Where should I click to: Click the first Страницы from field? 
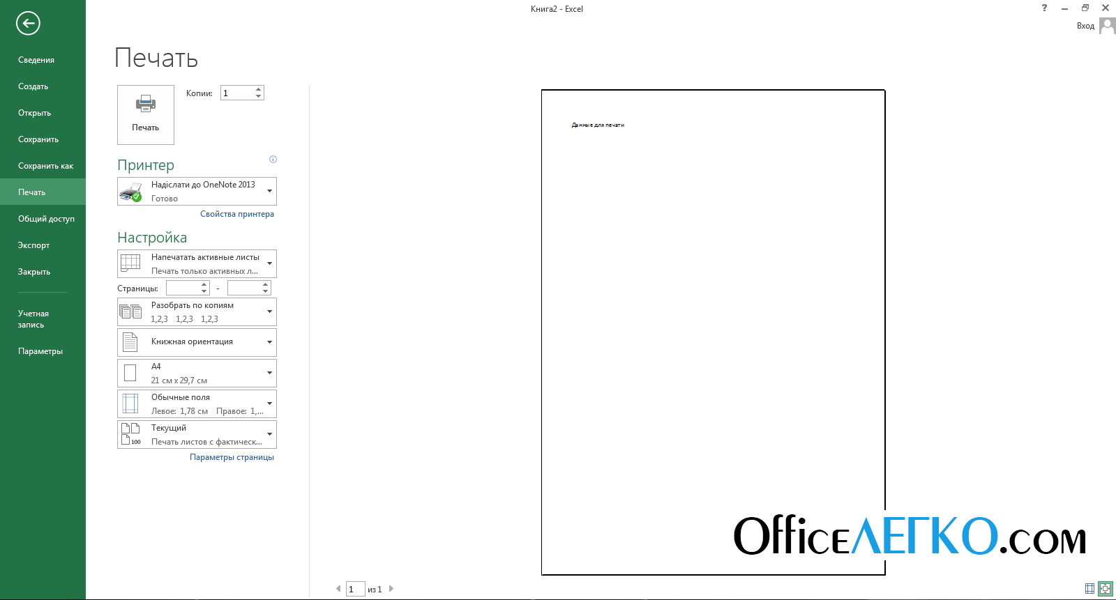point(183,288)
